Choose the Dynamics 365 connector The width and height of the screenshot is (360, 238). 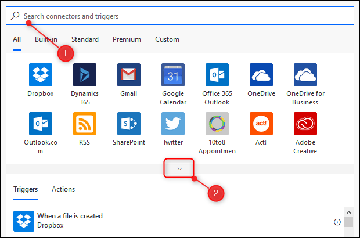point(85,75)
